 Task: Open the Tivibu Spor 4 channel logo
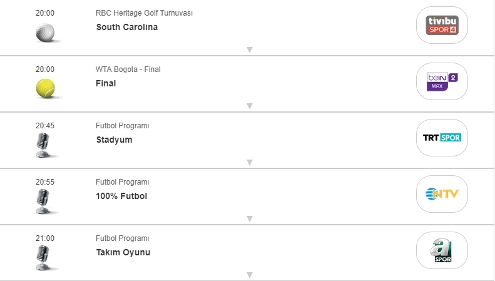442,25
